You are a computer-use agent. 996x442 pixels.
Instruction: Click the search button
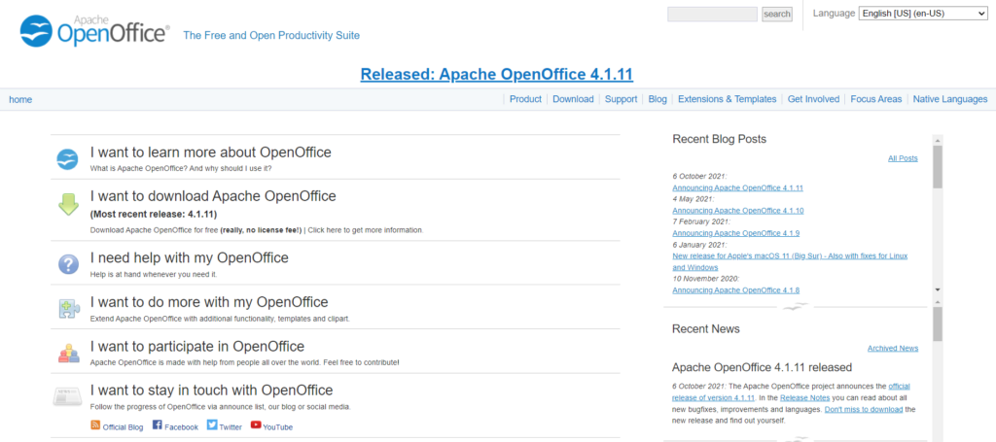[x=777, y=14]
